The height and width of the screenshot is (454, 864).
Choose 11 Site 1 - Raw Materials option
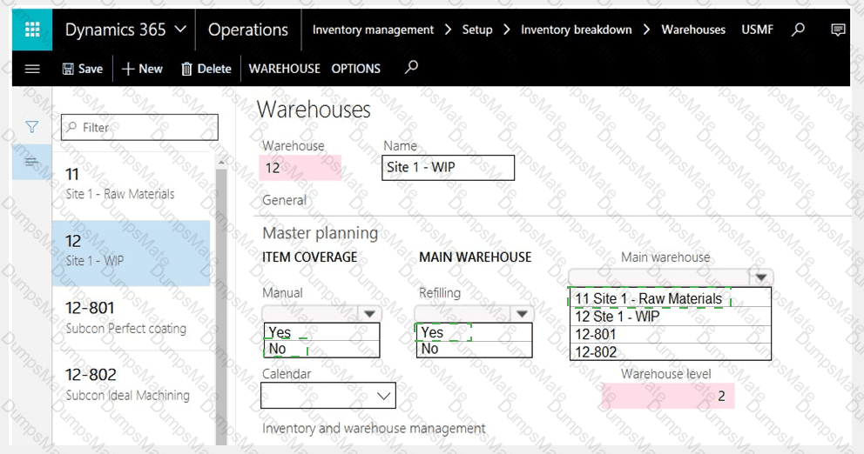(649, 298)
